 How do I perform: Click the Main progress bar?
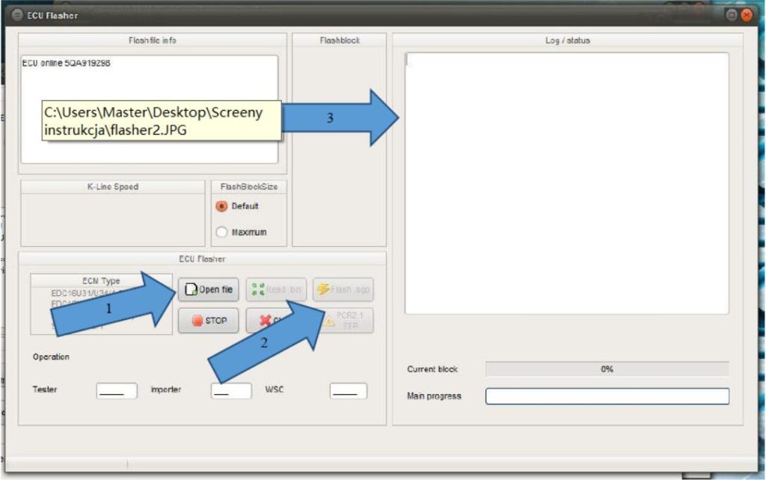(607, 396)
